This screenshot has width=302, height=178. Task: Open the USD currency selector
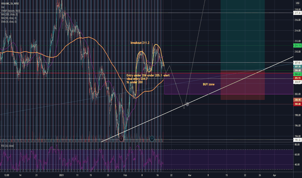pyautogui.click(x=297, y=3)
